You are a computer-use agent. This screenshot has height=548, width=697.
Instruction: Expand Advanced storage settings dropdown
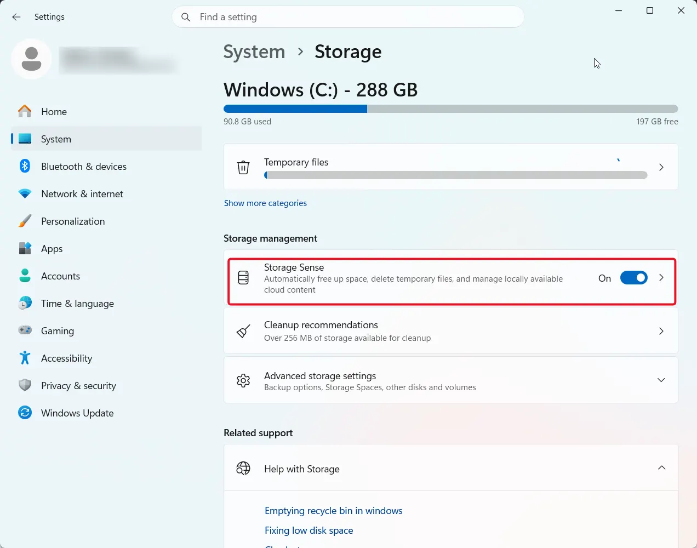[x=661, y=380]
